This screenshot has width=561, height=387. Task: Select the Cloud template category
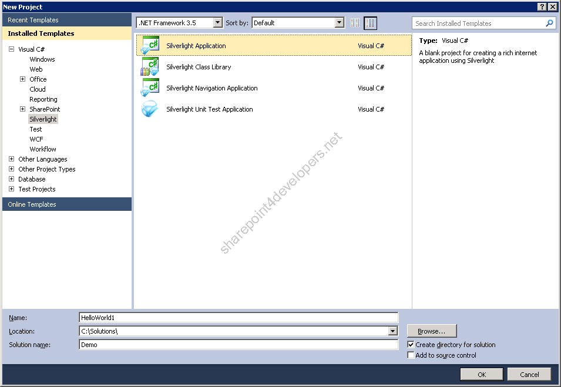click(38, 89)
